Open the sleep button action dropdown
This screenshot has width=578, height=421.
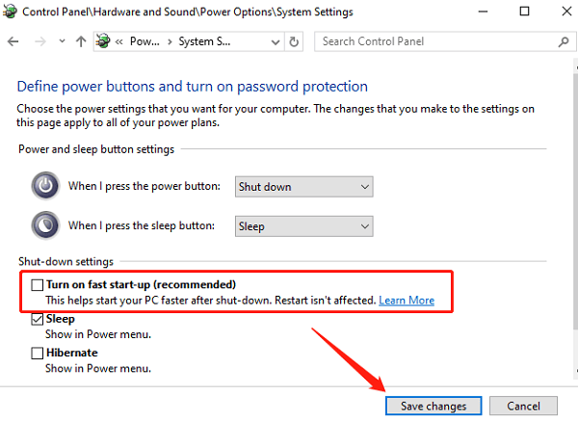pyautogui.click(x=303, y=226)
